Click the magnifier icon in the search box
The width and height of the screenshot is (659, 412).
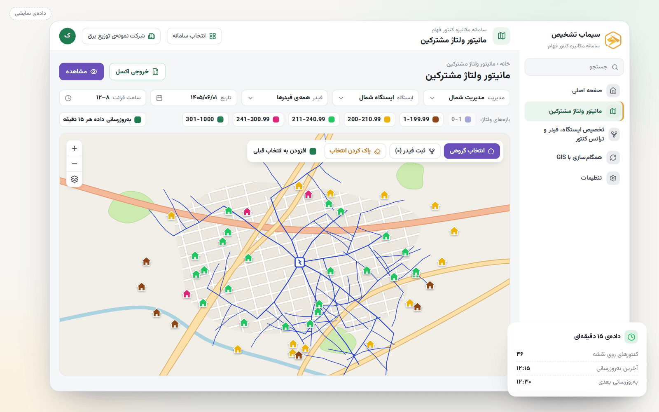615,67
